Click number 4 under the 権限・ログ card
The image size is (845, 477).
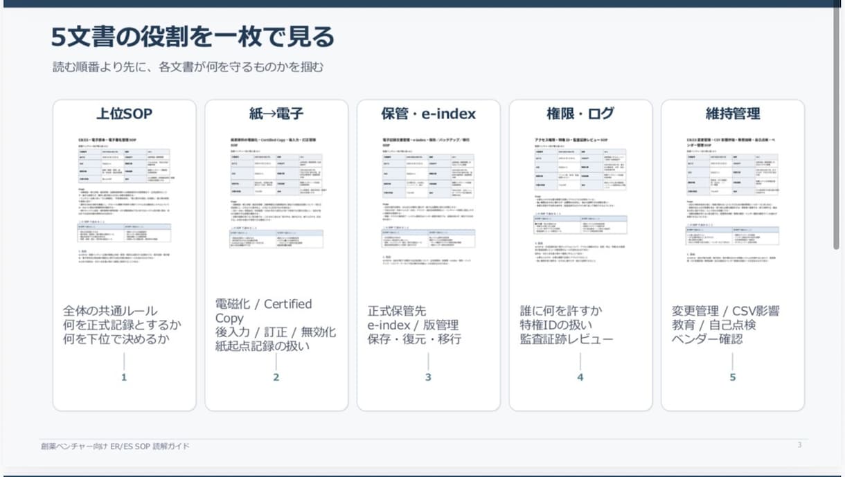(580, 377)
